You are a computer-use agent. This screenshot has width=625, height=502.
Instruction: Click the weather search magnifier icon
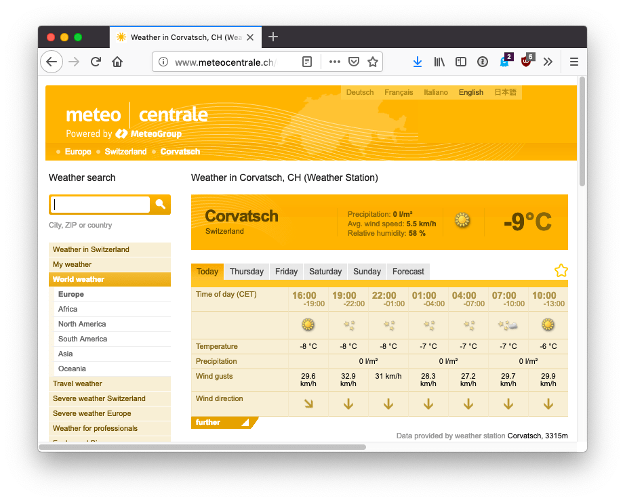tap(161, 204)
